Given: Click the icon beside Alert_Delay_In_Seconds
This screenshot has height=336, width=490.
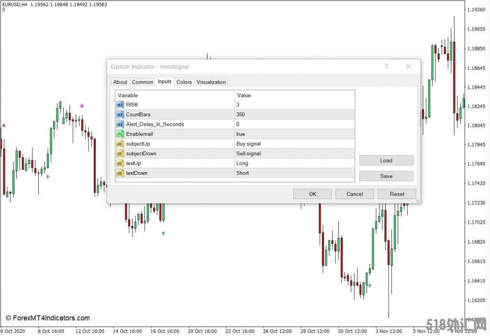Looking at the screenshot, I should click(120, 124).
